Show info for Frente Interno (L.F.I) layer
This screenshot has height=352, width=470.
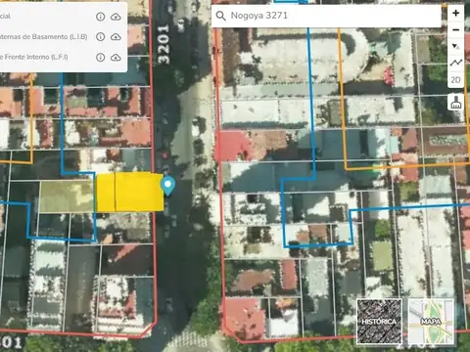[x=101, y=58]
